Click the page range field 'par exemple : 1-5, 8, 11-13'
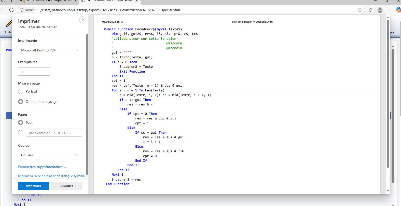The image size is (401, 206). (54, 133)
